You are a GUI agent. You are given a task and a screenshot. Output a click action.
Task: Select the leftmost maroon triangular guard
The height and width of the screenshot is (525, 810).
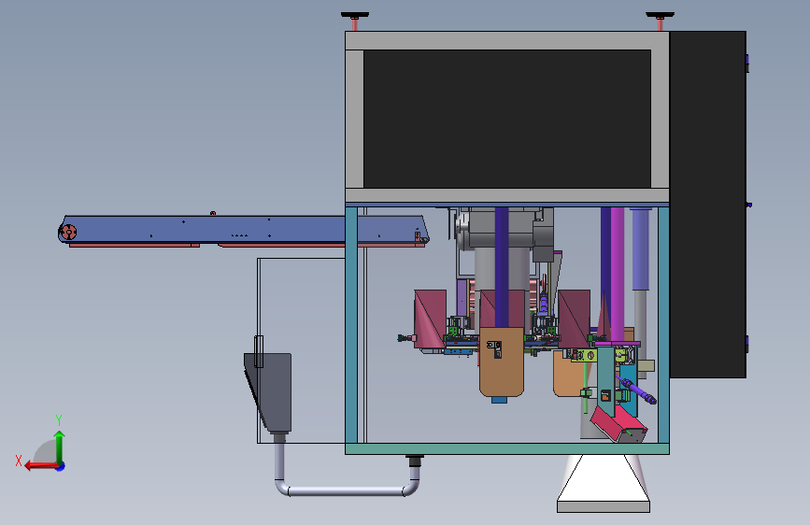pyautogui.click(x=430, y=319)
